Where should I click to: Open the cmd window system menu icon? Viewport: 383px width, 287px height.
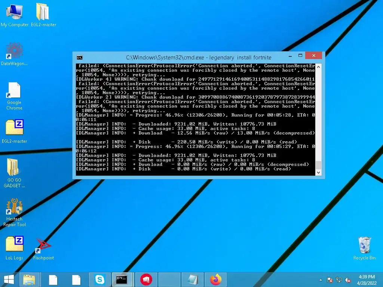tap(80, 58)
